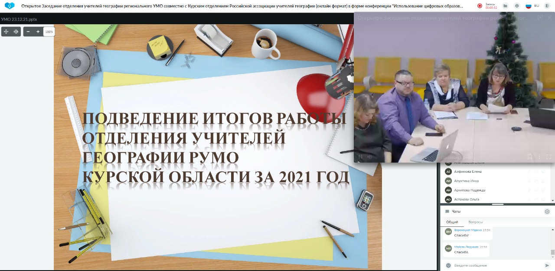Click the АИ participant avatar
The width and height of the screenshot is (555, 271).
448,181
